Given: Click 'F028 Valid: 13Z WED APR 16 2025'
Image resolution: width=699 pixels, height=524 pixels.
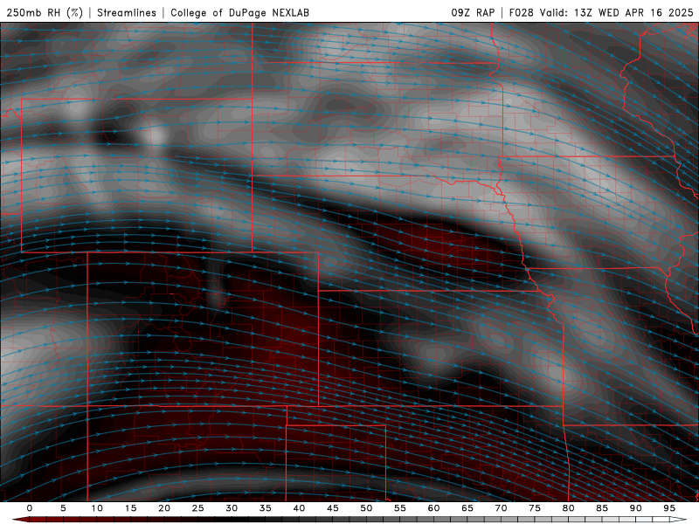Looking at the screenshot, I should (601, 12).
